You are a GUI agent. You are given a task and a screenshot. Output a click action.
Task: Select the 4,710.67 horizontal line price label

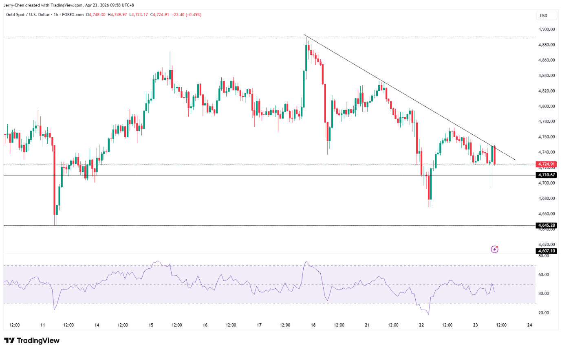point(547,175)
